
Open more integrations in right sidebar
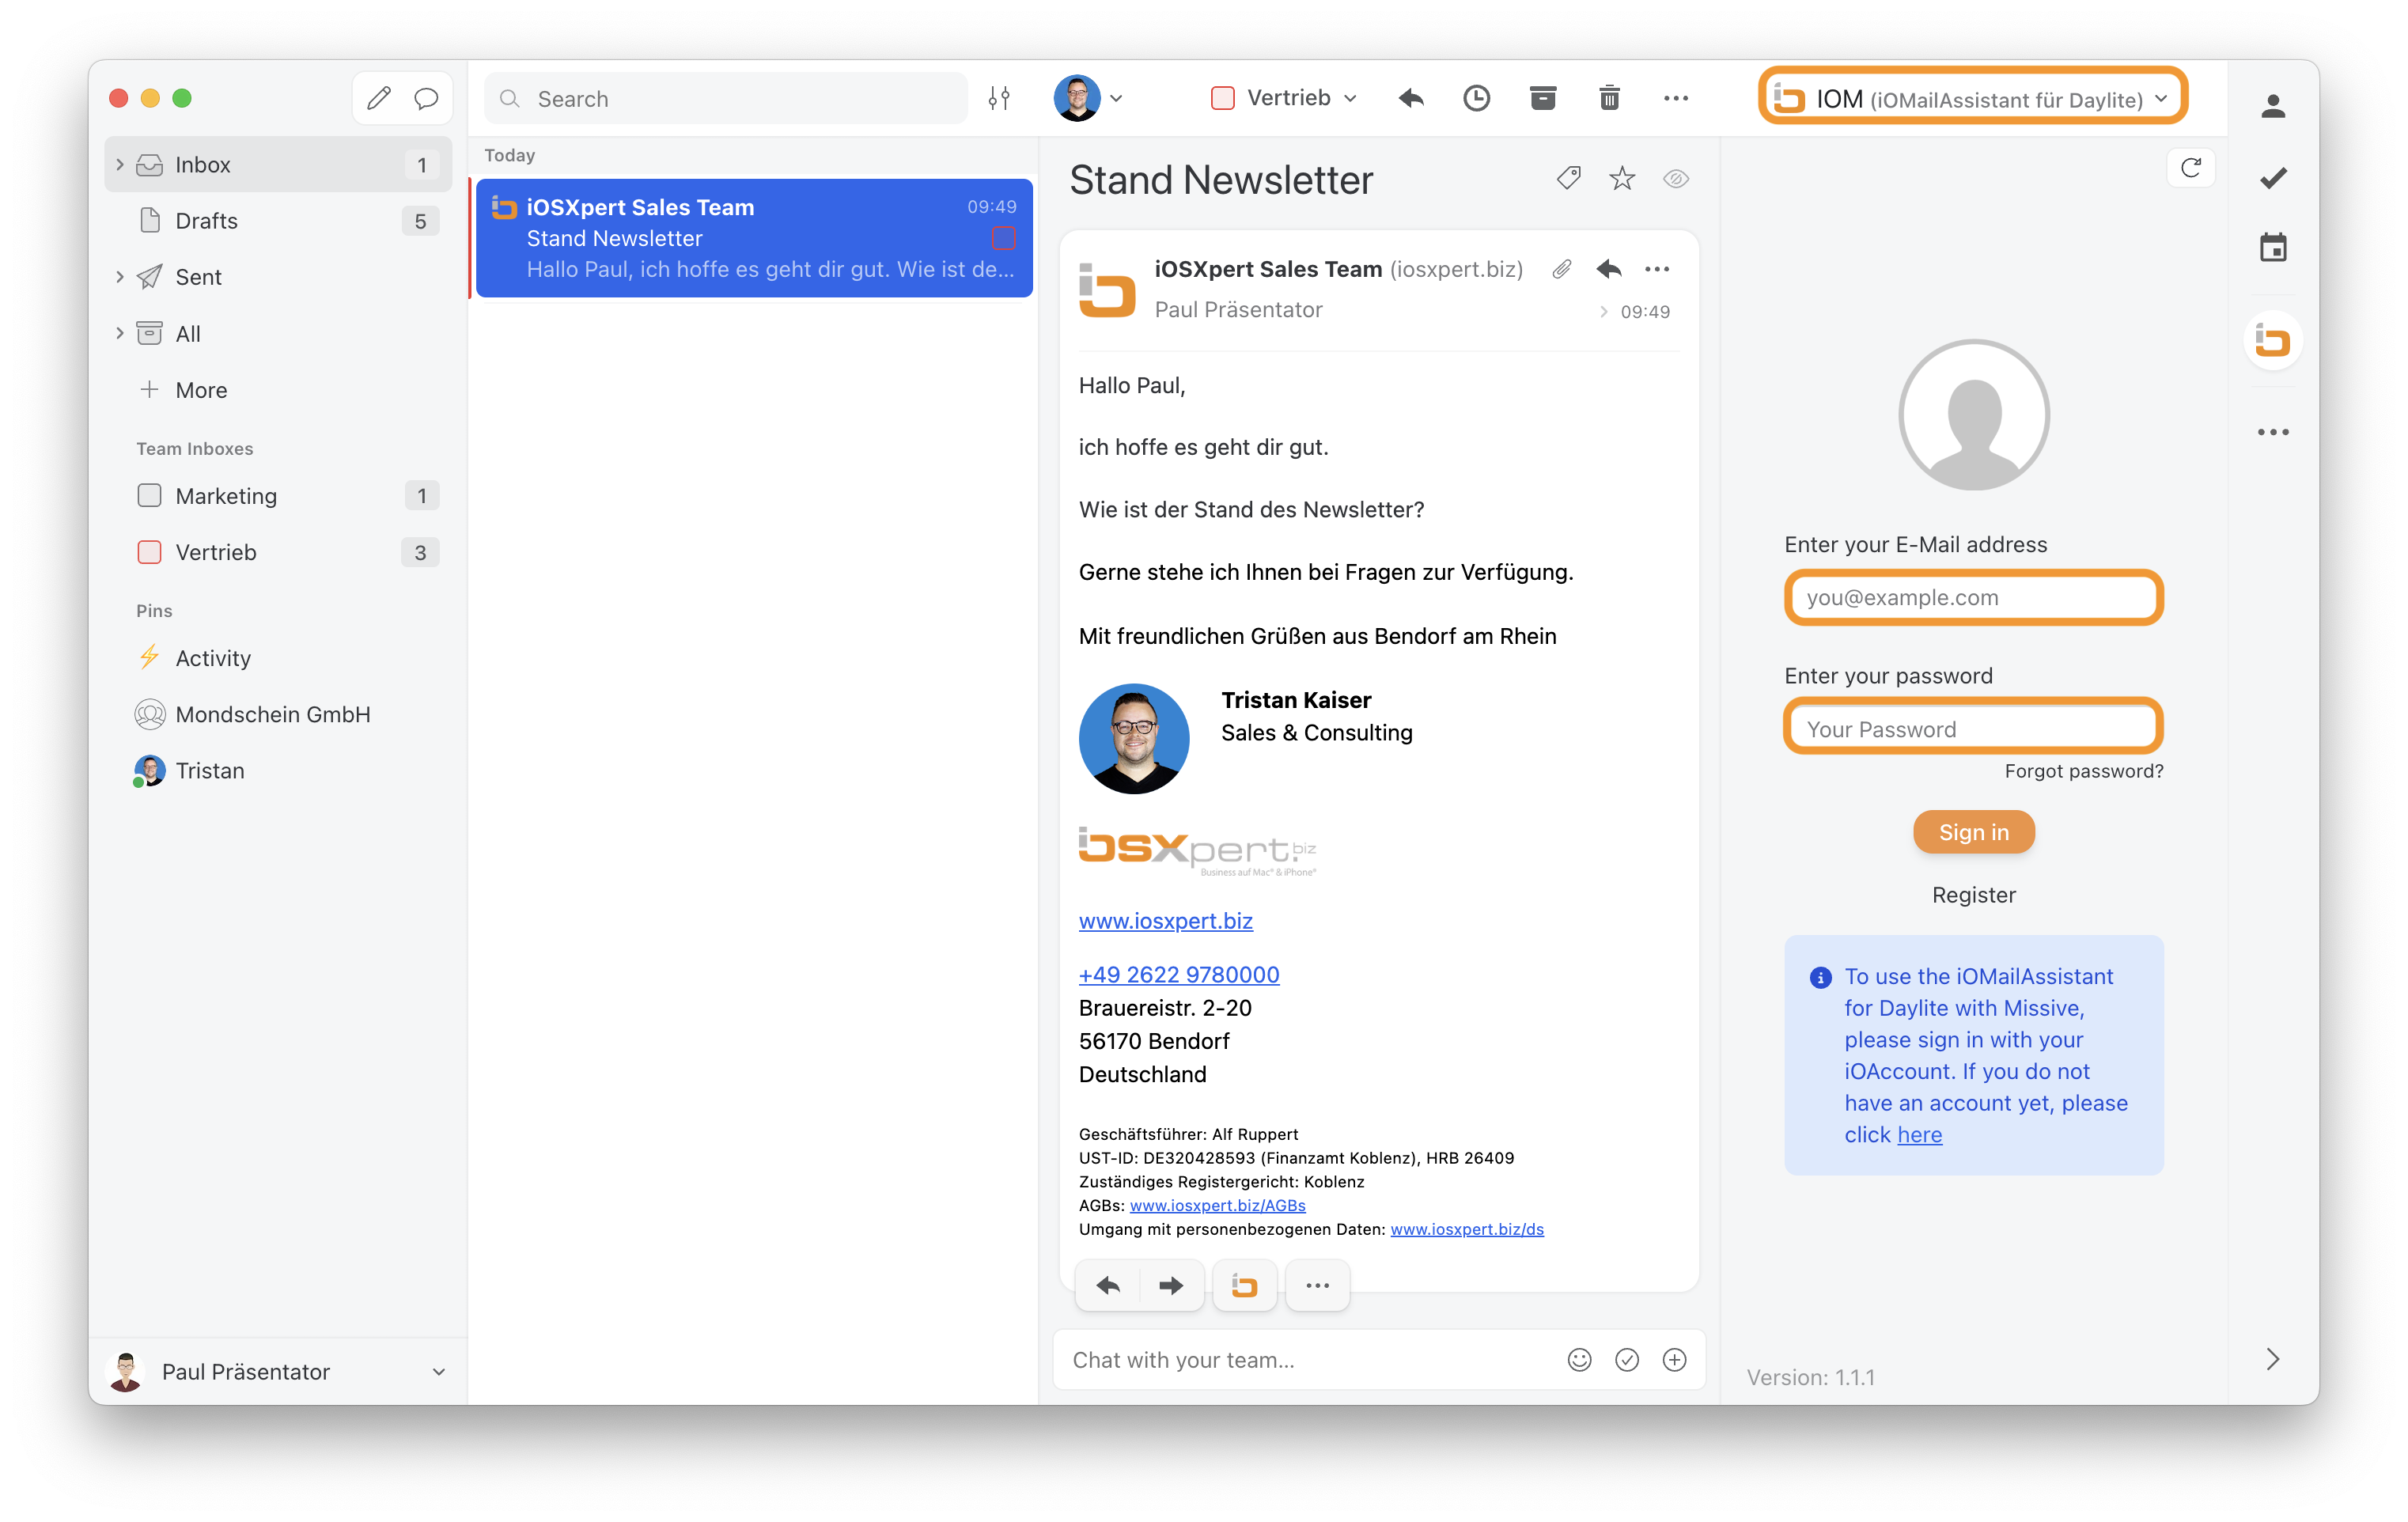click(x=2273, y=432)
